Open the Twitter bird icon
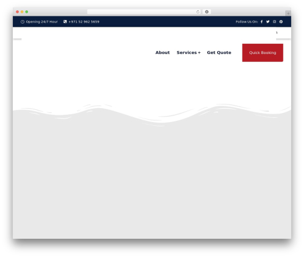The width and height of the screenshot is (304, 257). 268,22
